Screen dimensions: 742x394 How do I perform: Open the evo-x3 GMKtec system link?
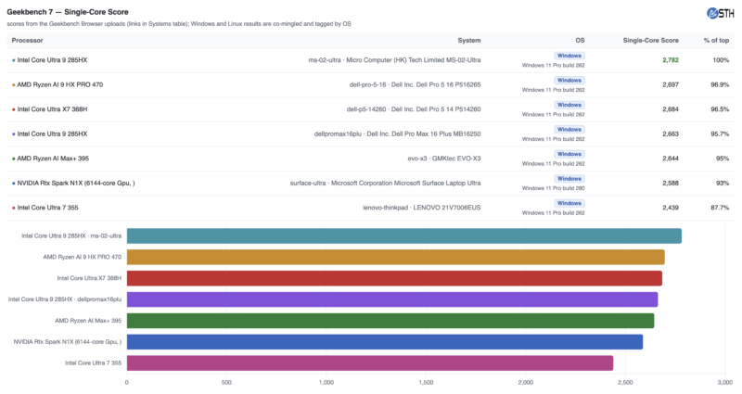pyautogui.click(x=444, y=159)
